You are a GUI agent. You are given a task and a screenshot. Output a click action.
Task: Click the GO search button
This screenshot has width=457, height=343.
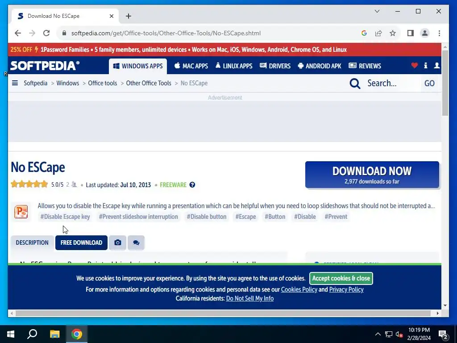pyautogui.click(x=429, y=84)
